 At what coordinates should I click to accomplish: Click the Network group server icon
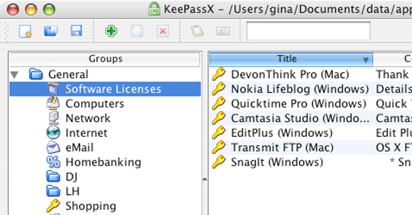click(54, 118)
